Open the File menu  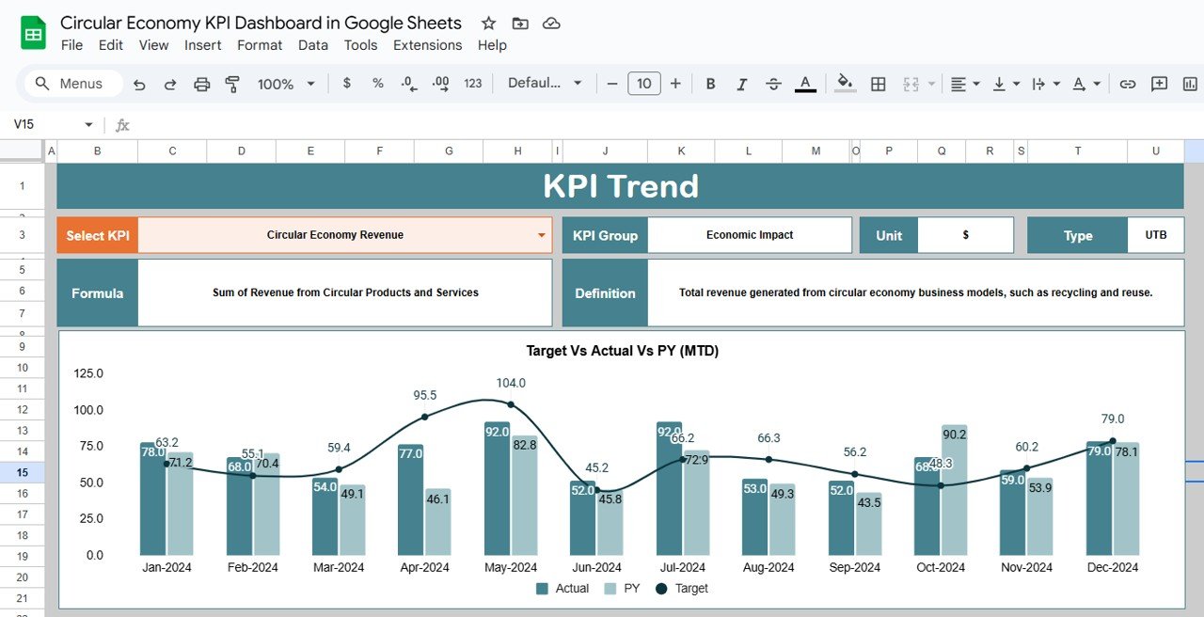coord(71,45)
